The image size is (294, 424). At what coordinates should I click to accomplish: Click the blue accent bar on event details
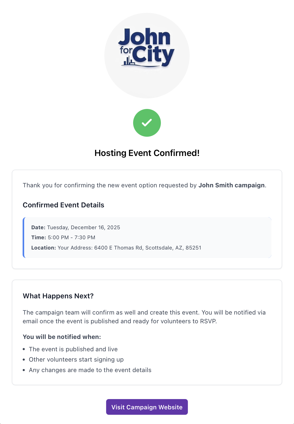pos(24,237)
